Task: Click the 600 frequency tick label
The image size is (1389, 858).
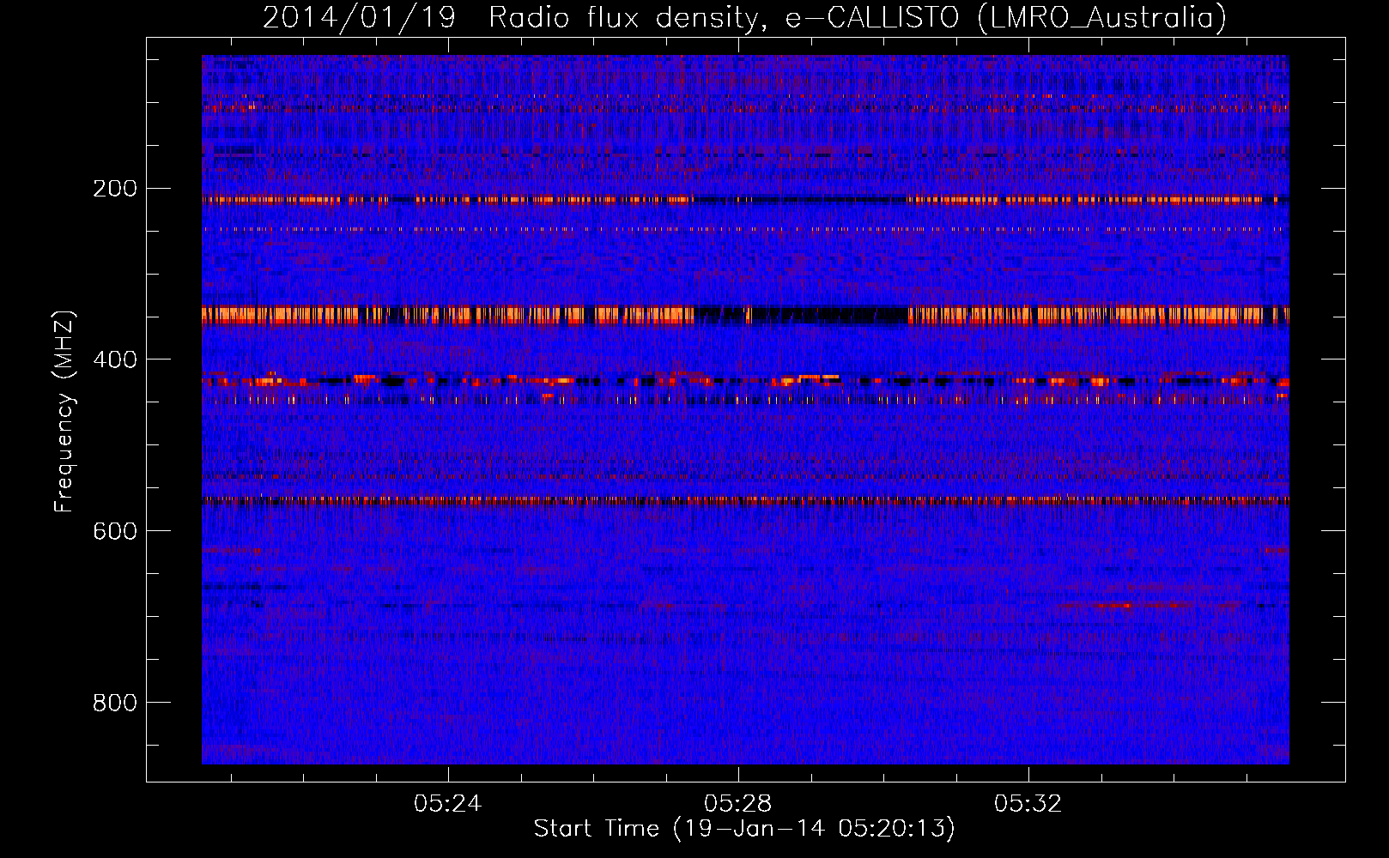Action: pyautogui.click(x=115, y=532)
